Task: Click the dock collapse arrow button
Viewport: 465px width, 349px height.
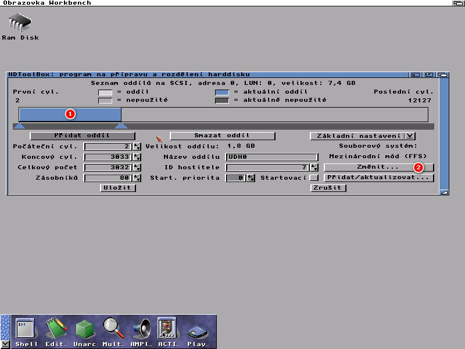Action: pos(5,343)
